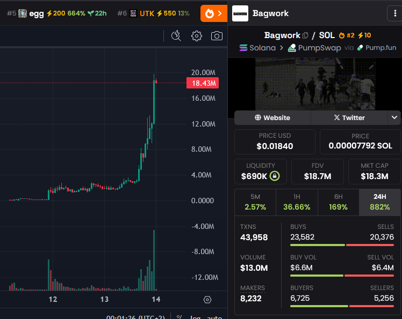The width and height of the screenshot is (402, 319).
Task: Click the BUYERS count 6,725
Action: 300,298
